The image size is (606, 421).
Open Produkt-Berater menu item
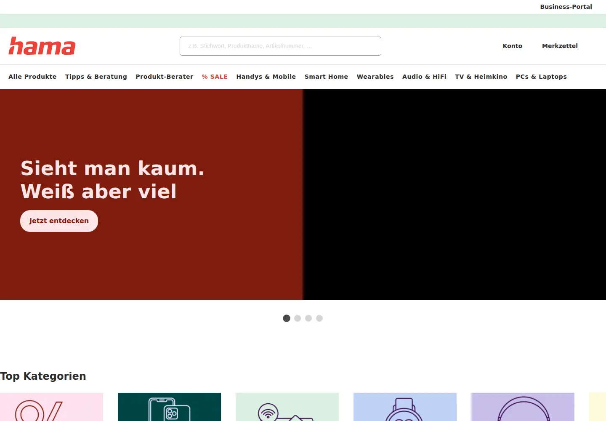pyautogui.click(x=164, y=77)
